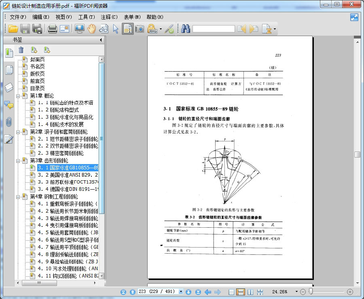The height and width of the screenshot is (299, 364).
Task: Print the document using printer icon
Action: coord(53,29)
